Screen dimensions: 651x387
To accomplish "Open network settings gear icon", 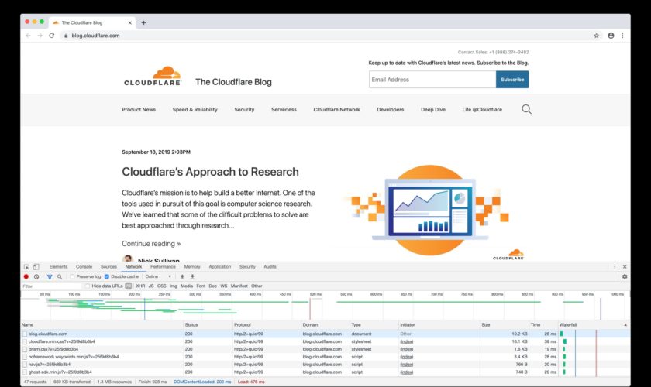I will (x=625, y=276).
